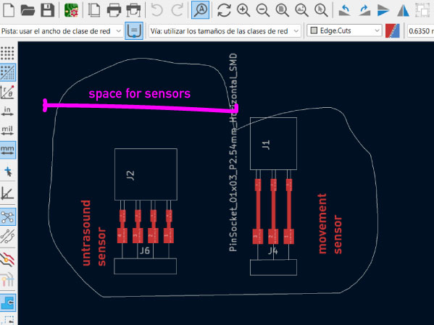Open the Vía size dropdown

[x=225, y=30]
